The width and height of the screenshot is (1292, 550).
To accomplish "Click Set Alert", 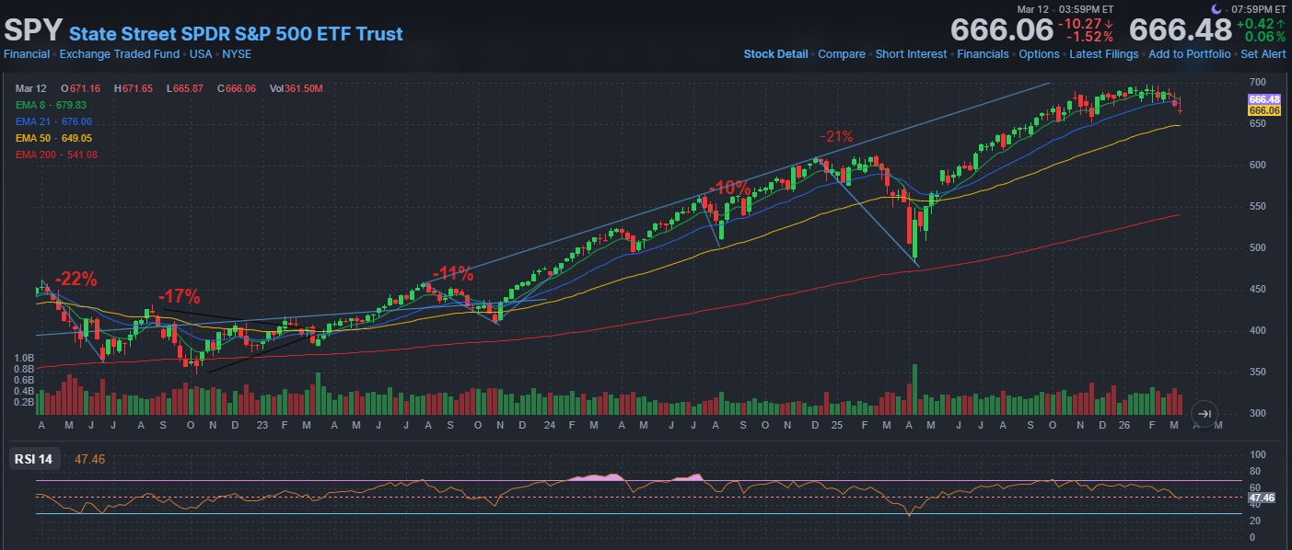I will [x=1263, y=53].
